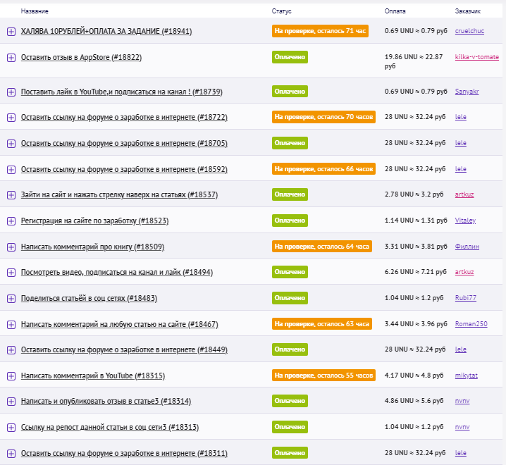
Task: Sort by 'Оплата' column header
Action: tap(395, 11)
